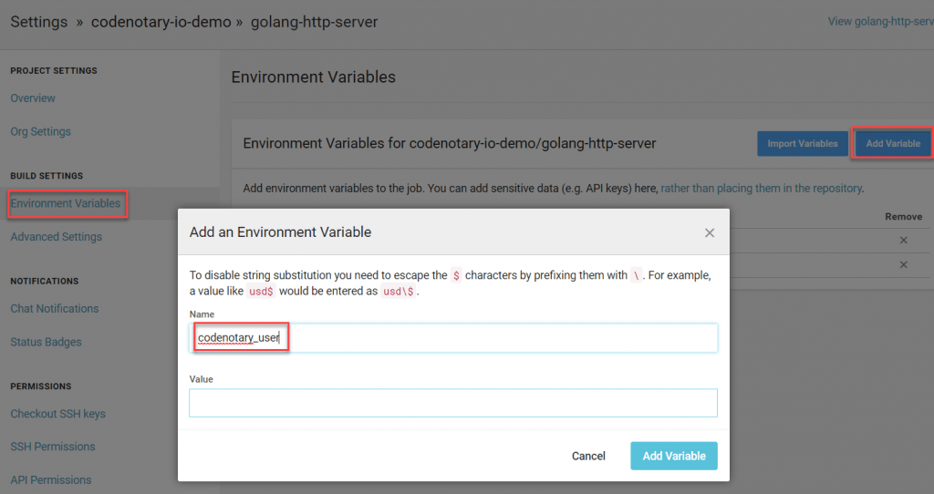Image resolution: width=934 pixels, height=494 pixels.
Task: Open Import Variables
Action: pos(803,143)
